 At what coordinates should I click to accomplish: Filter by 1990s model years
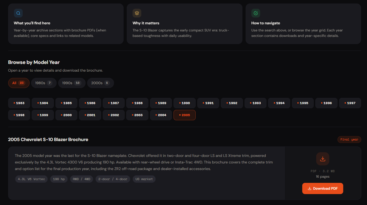72,83
